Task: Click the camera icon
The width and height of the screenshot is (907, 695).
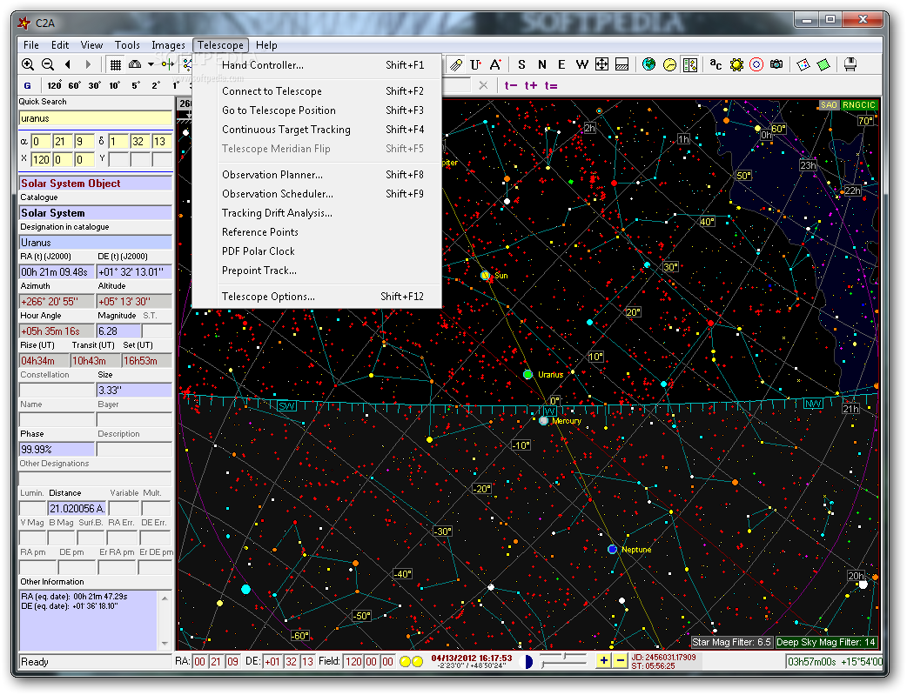Action: [776, 64]
